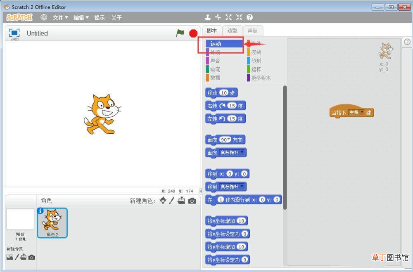Click the Scratch logo in the menu bar

19,17
